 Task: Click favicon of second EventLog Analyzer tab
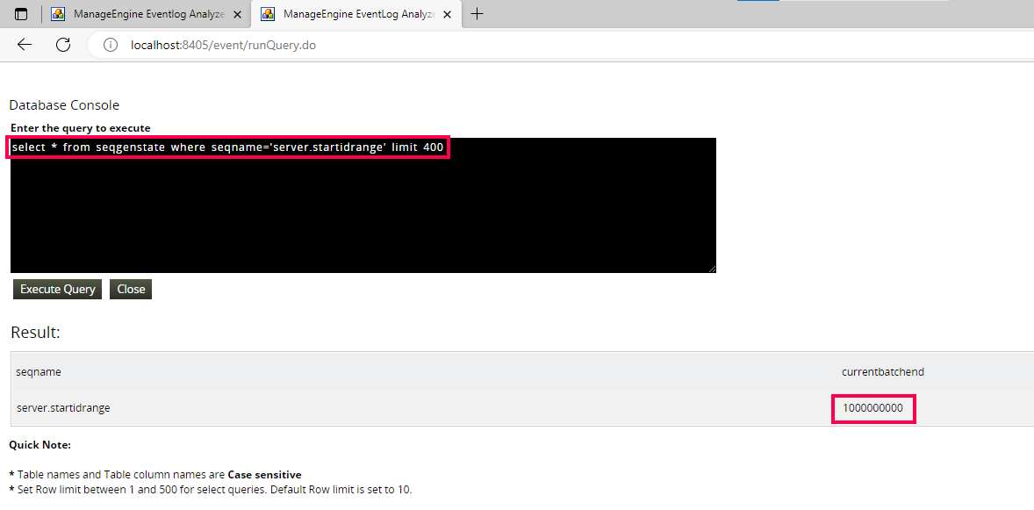pyautogui.click(x=267, y=14)
